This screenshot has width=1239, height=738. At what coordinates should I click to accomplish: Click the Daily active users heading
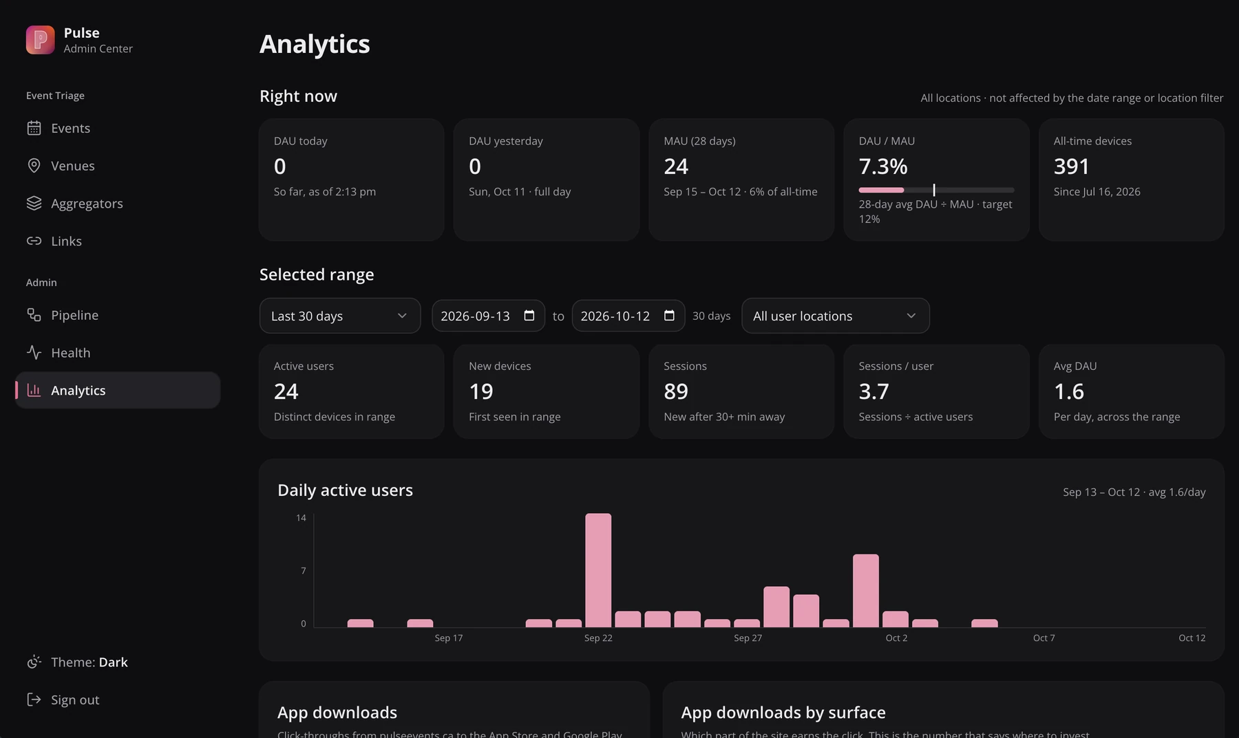[345, 490]
